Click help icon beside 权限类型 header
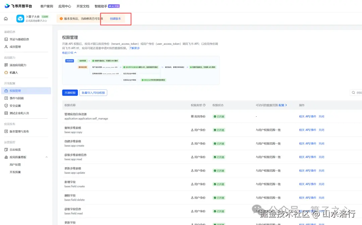 point(204,105)
